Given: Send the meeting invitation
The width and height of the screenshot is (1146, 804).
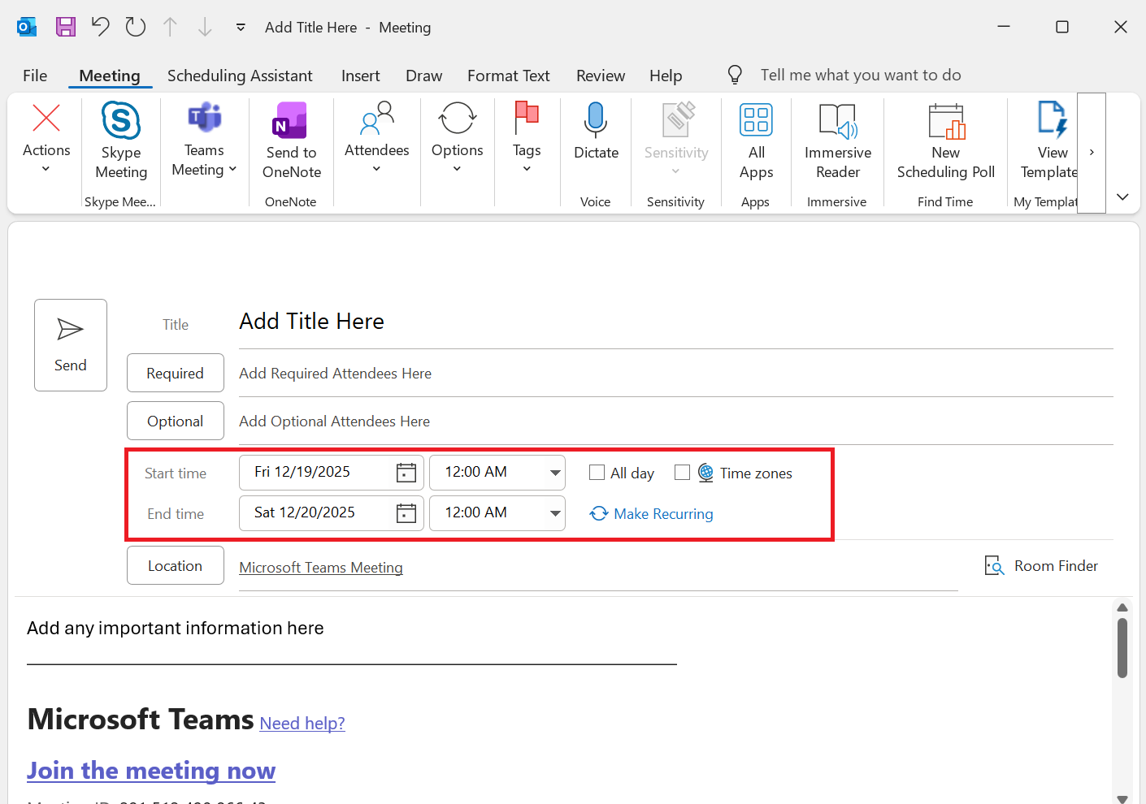Looking at the screenshot, I should (71, 345).
